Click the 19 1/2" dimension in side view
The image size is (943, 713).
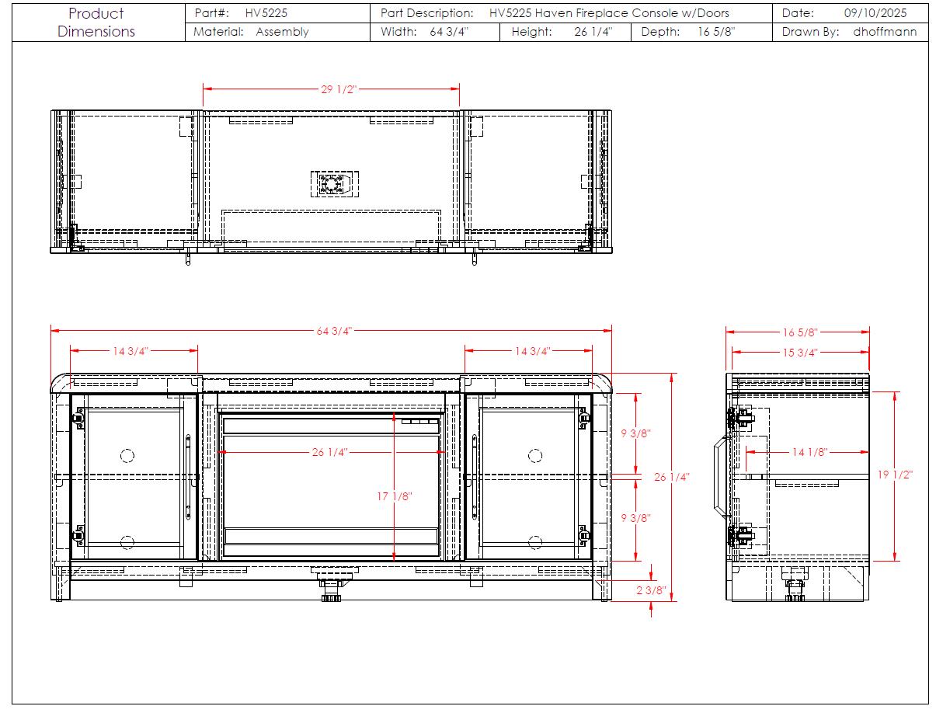tap(895, 475)
